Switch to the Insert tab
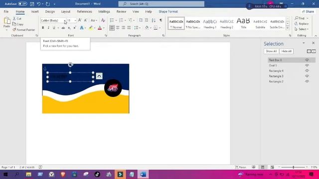The image size is (319, 179). coord(35,11)
